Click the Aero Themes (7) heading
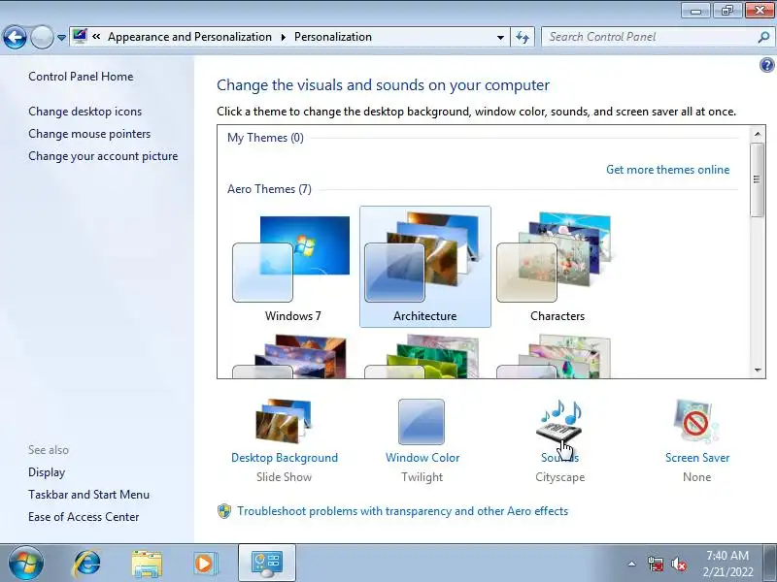The height and width of the screenshot is (582, 777). (269, 189)
